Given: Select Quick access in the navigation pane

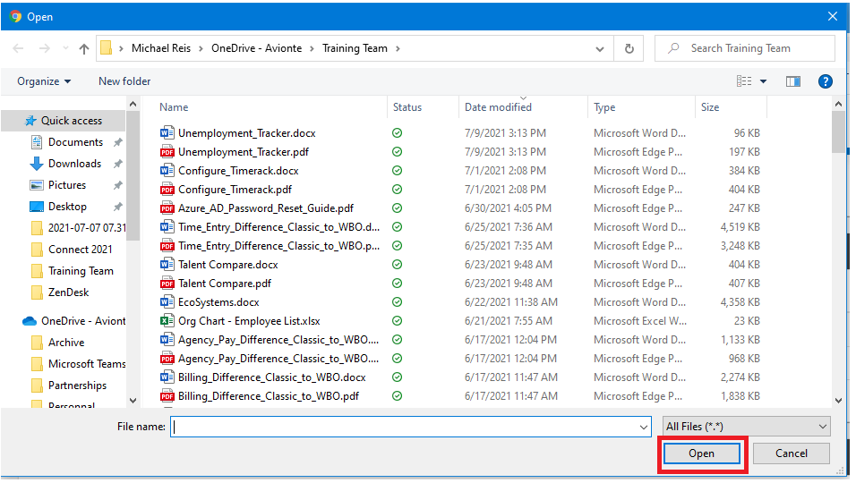Looking at the screenshot, I should (x=64, y=121).
